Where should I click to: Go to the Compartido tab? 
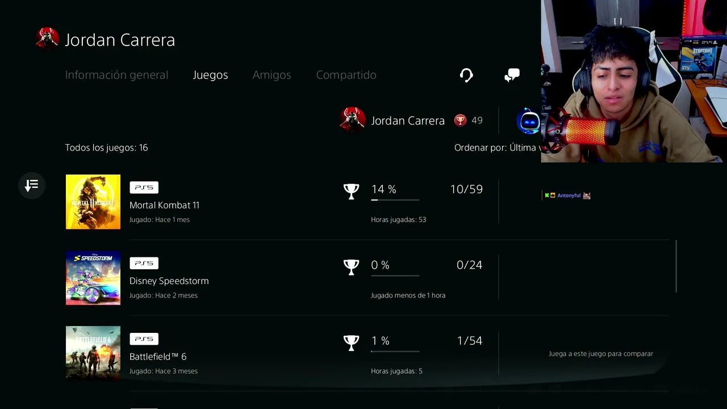(x=346, y=75)
